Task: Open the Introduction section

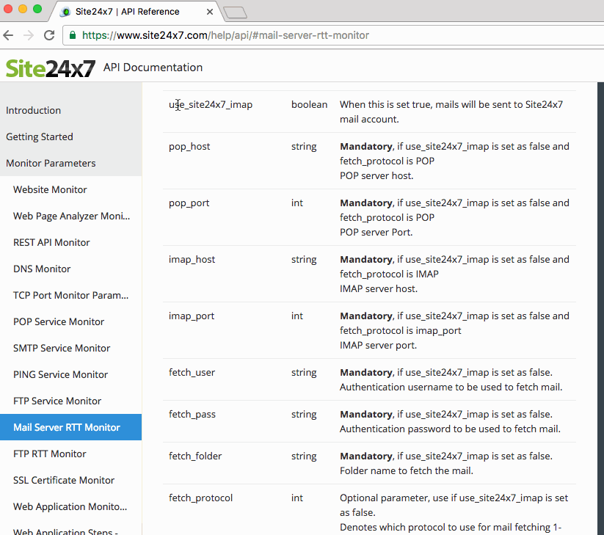Action: (x=34, y=111)
